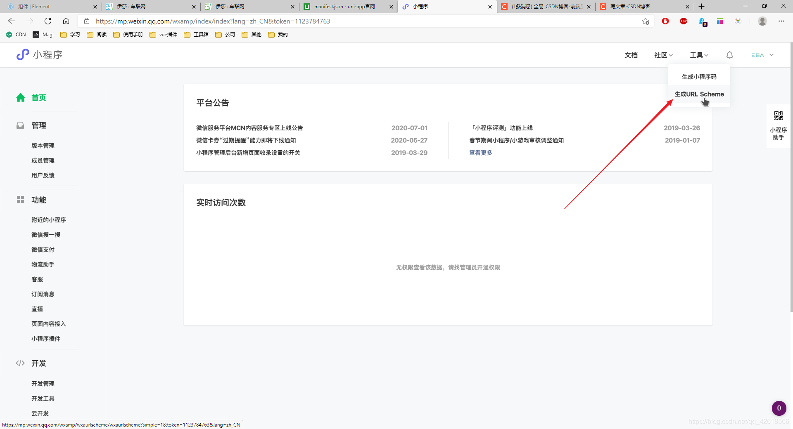Click the 功能 grid icon in sidebar

(20, 200)
